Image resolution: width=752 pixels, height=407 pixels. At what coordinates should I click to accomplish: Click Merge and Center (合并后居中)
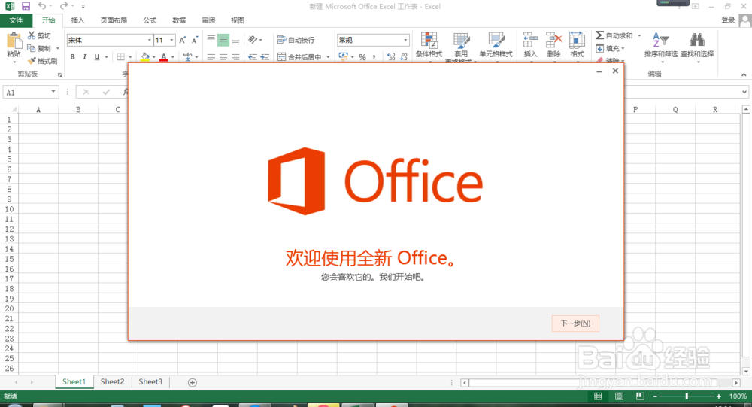299,56
